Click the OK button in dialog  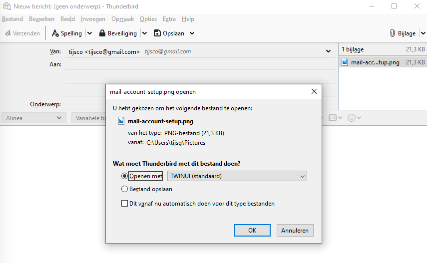coord(252,230)
